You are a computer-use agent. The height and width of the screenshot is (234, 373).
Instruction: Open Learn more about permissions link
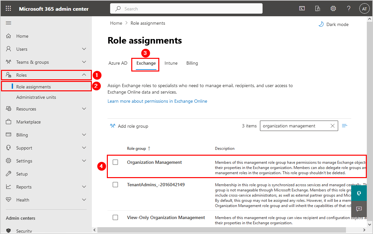(157, 101)
